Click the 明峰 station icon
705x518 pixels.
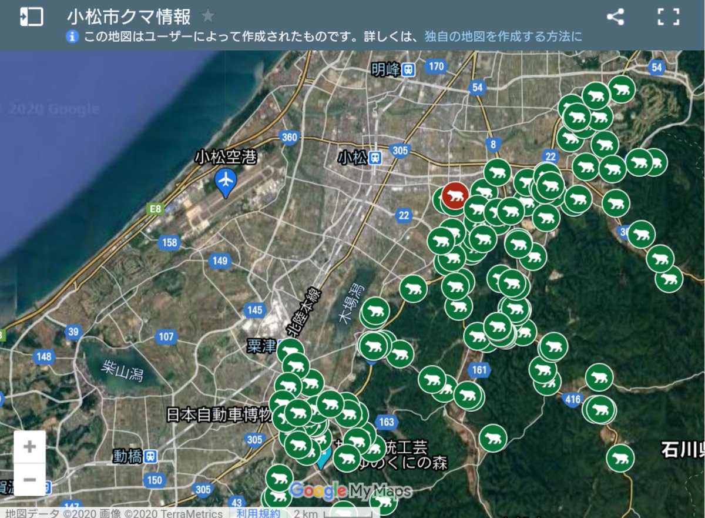tap(409, 70)
